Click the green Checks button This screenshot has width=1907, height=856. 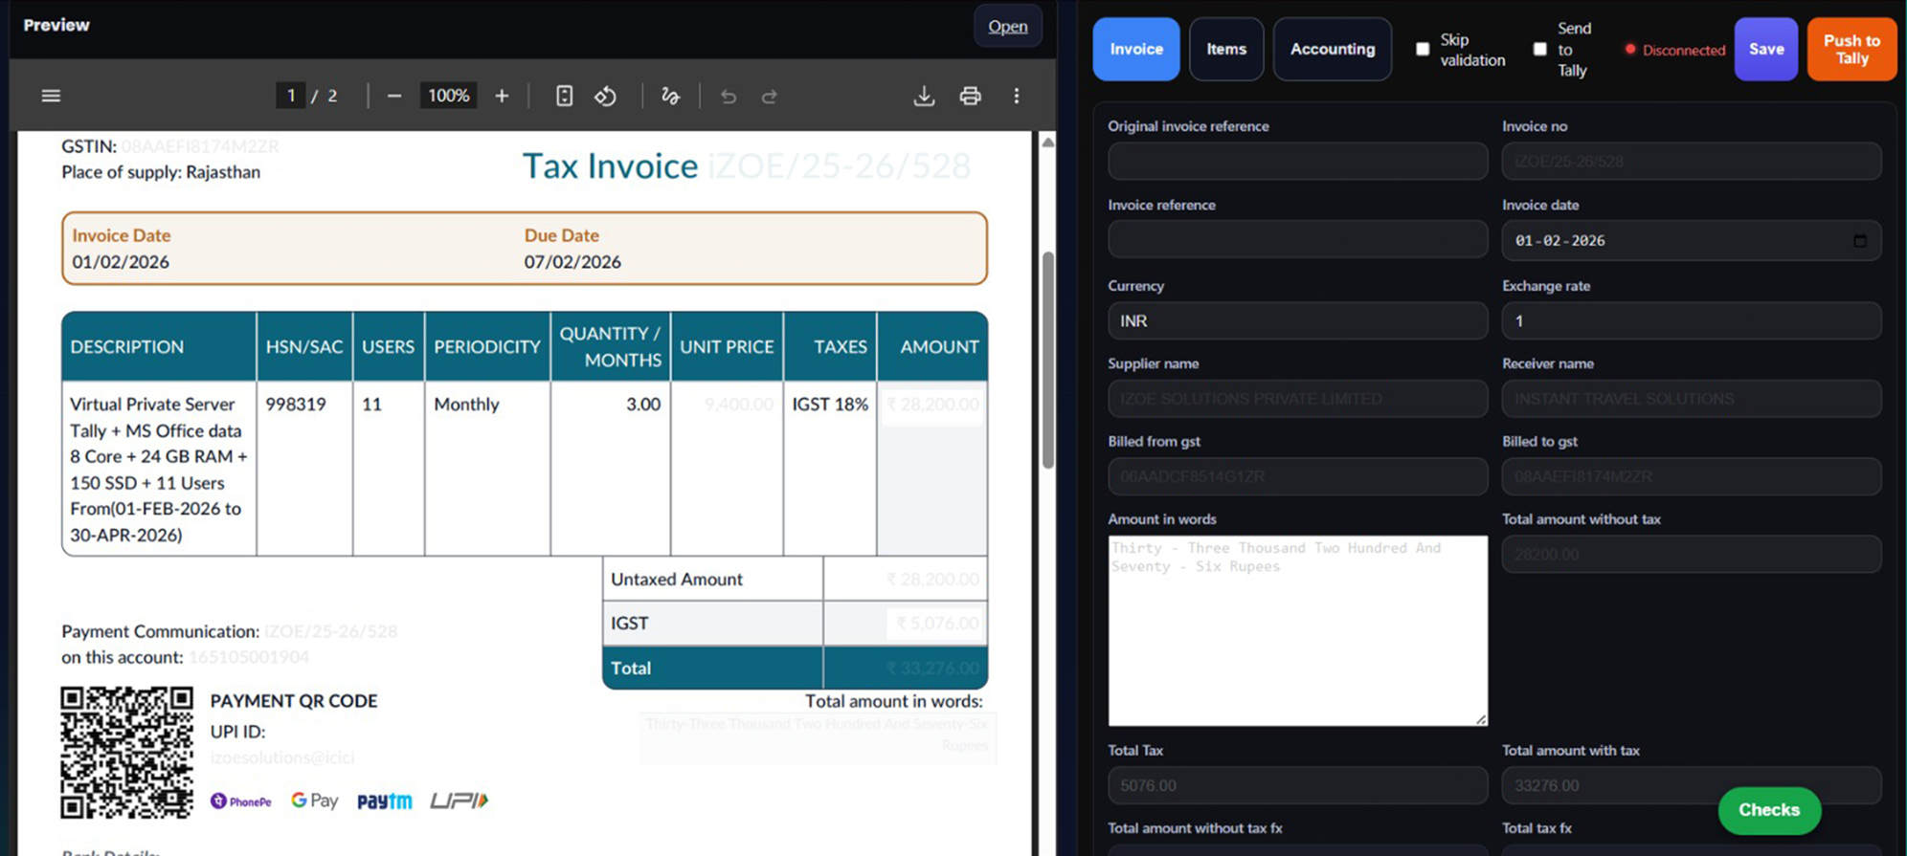(1769, 810)
